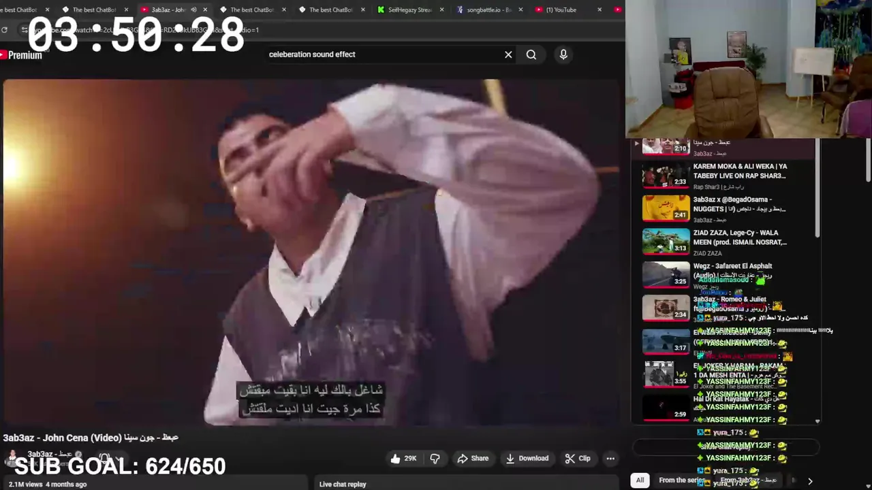Open Wegz 3afareet El Asphalt thumbnail
This screenshot has height=490, width=872.
click(666, 275)
